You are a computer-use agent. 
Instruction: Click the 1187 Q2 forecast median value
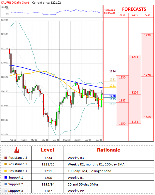point(122,101)
